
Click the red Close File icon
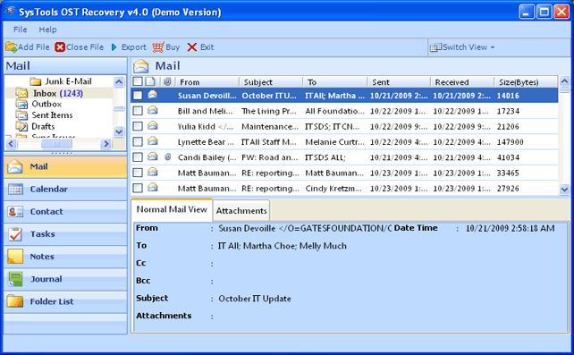click(x=60, y=47)
